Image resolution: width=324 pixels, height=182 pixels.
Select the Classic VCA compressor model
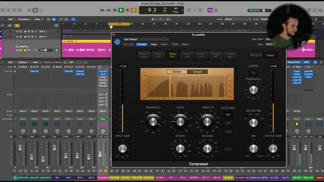187,55
